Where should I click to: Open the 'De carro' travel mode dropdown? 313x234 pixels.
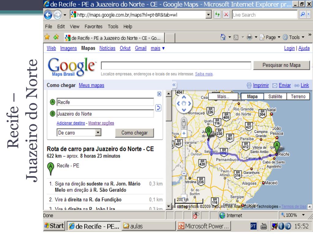point(79,133)
